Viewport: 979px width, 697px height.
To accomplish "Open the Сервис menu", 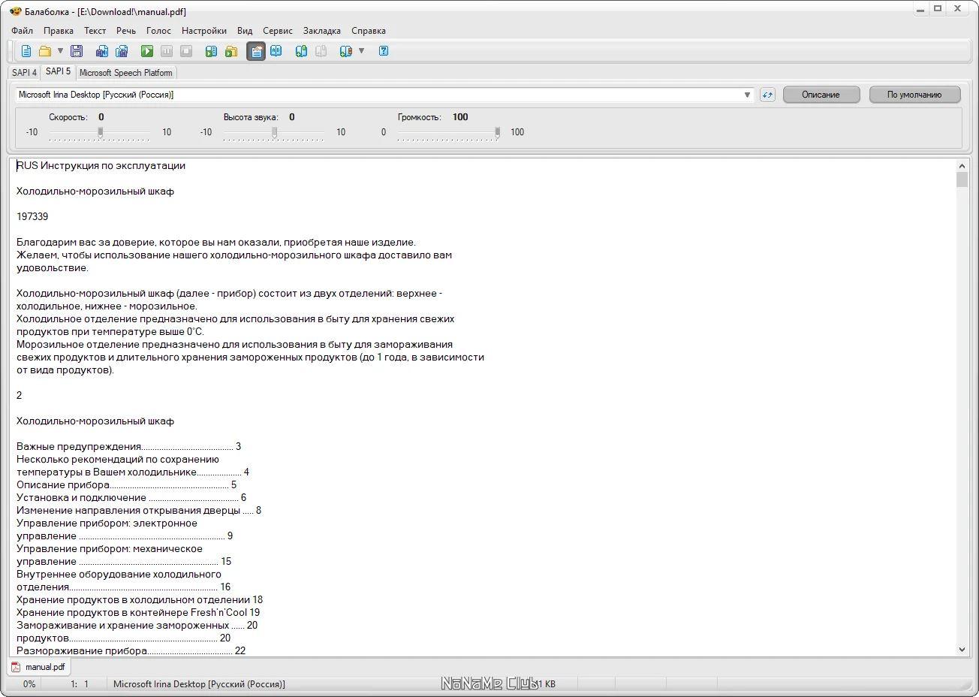I will [278, 31].
